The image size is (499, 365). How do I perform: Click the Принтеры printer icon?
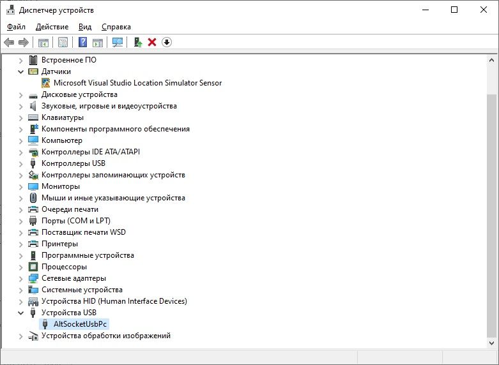33,244
